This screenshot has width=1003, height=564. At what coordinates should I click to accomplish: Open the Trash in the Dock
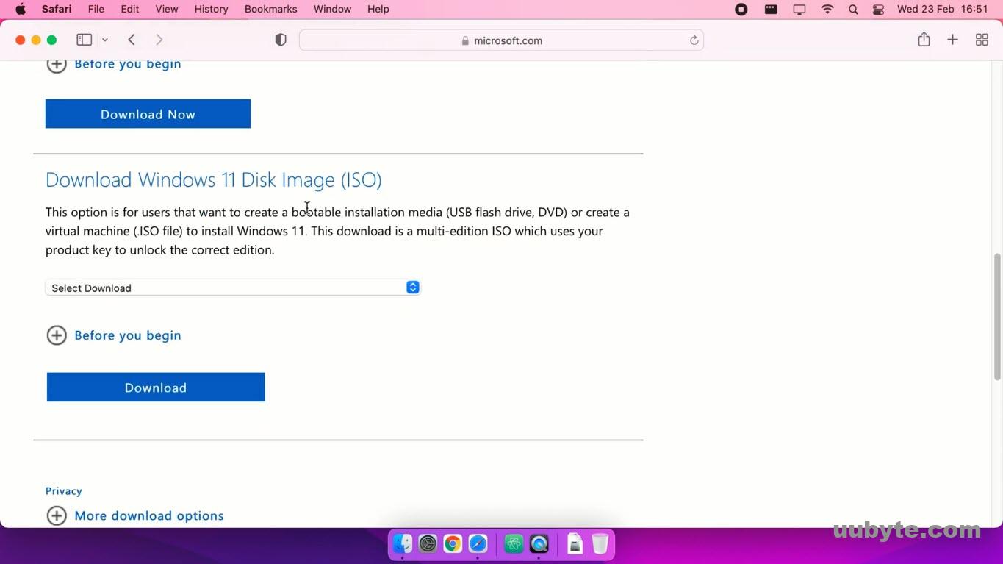point(600,544)
